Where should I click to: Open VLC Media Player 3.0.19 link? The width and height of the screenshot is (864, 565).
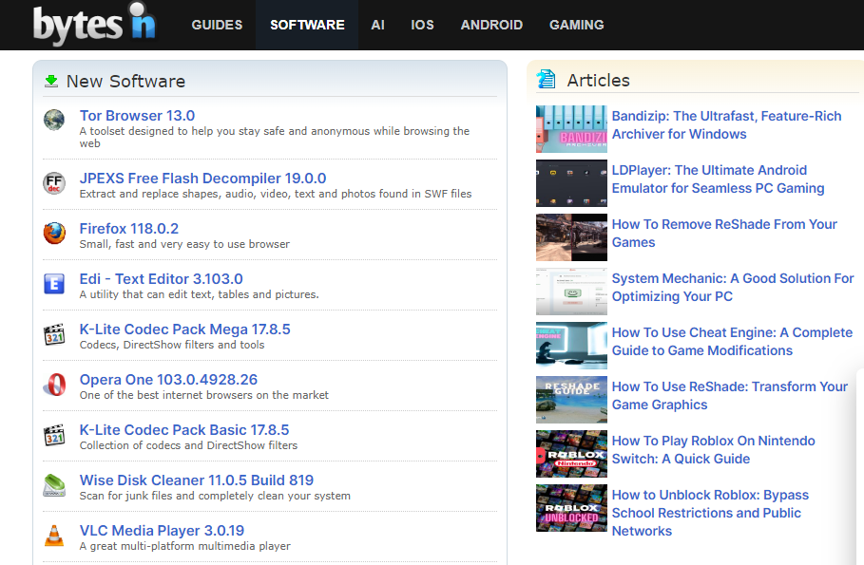pyautogui.click(x=162, y=531)
